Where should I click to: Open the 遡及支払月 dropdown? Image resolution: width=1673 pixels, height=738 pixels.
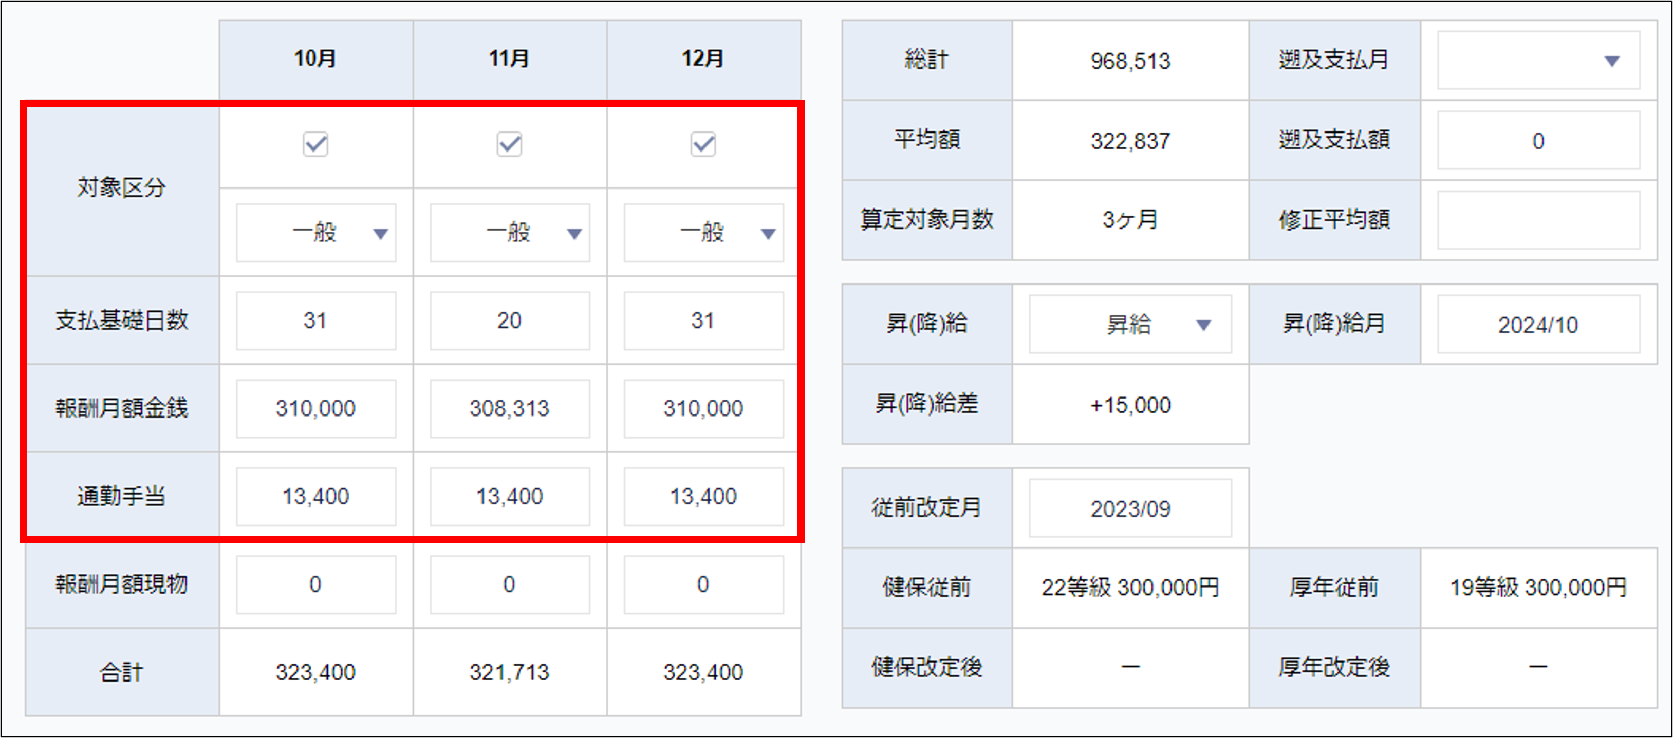[x=1538, y=61]
